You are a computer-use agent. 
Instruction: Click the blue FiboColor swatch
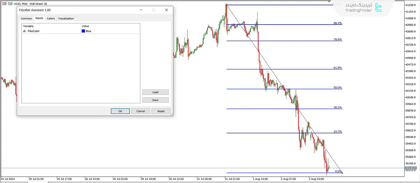pyautogui.click(x=83, y=31)
